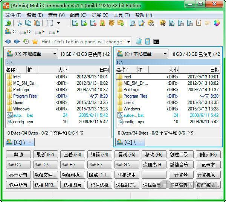The image size is (226, 202).
Task: Select PerfLogs folder in left panel
Action: click(x=58, y=90)
